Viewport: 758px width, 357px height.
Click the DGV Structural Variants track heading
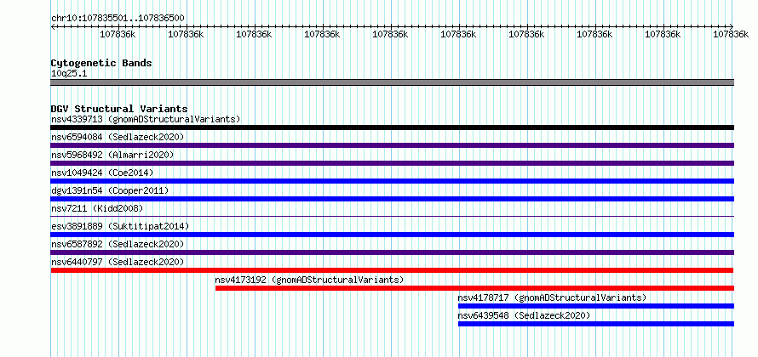(x=119, y=109)
